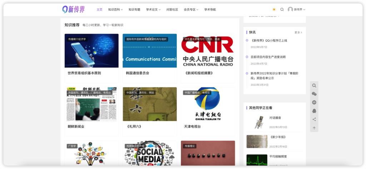This screenshot has width=366, height=169.
Task: Open the search magnifier in header
Action: pyautogui.click(x=282, y=10)
